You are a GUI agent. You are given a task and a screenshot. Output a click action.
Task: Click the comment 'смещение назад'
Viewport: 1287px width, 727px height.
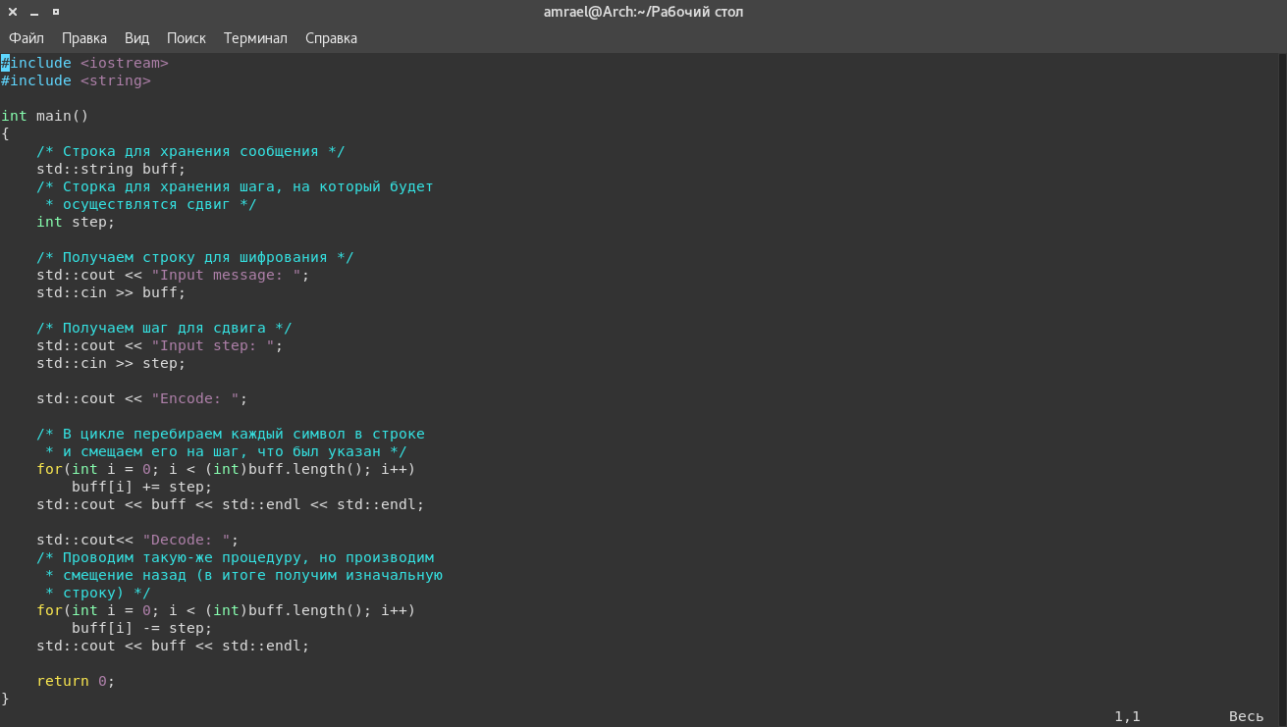point(243,575)
